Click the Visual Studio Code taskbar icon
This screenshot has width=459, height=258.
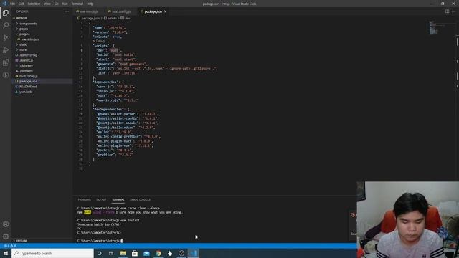click(193, 253)
